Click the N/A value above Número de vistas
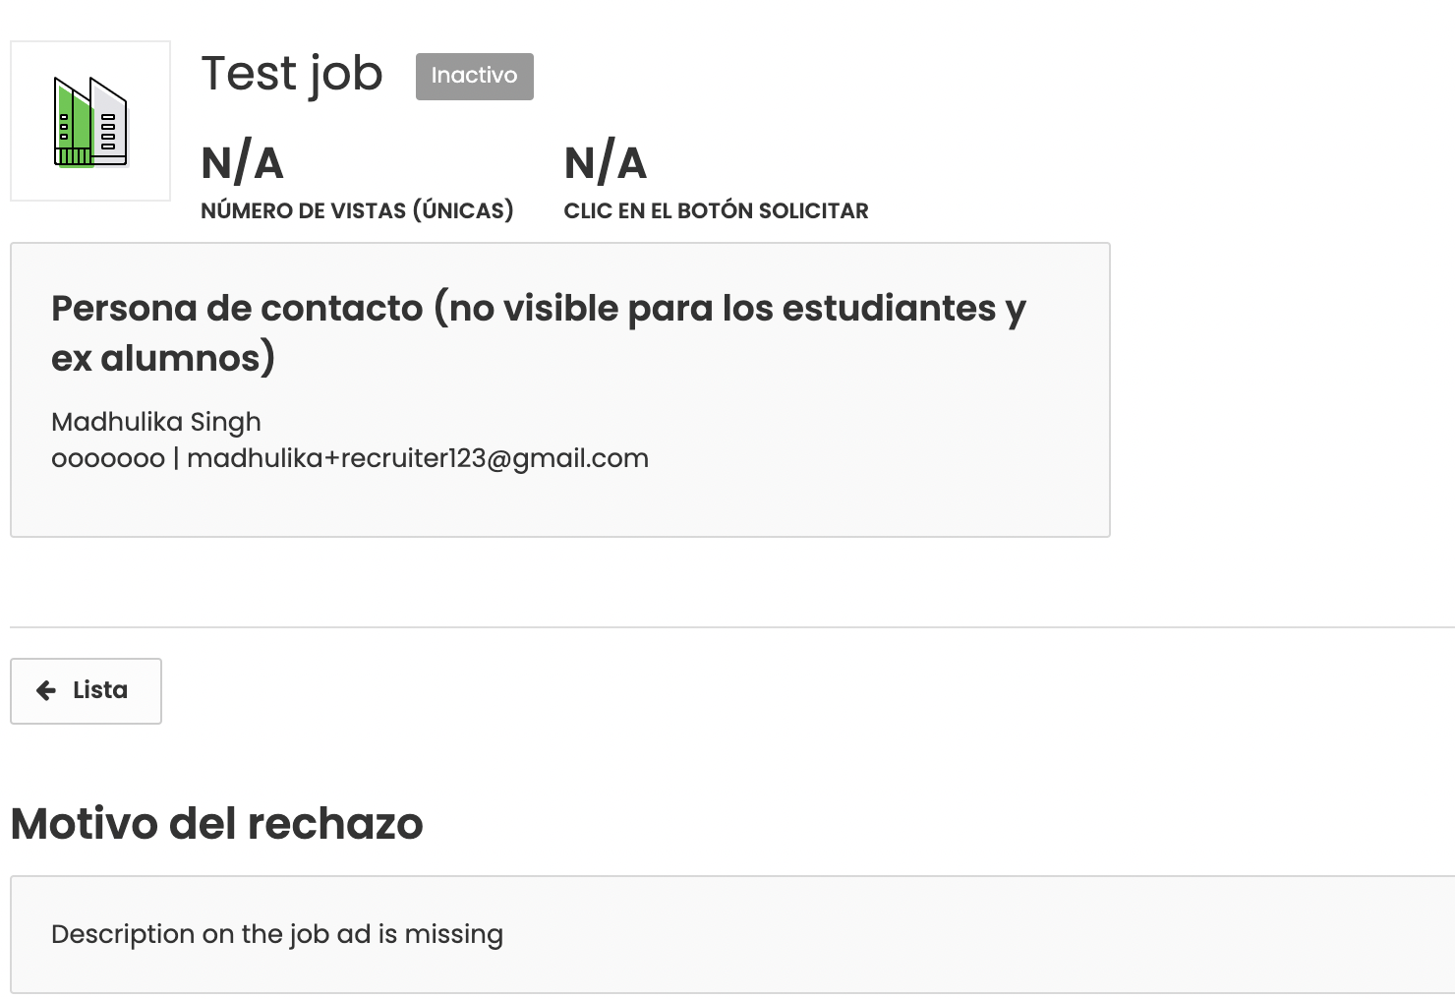This screenshot has height=999, width=1455. click(243, 163)
